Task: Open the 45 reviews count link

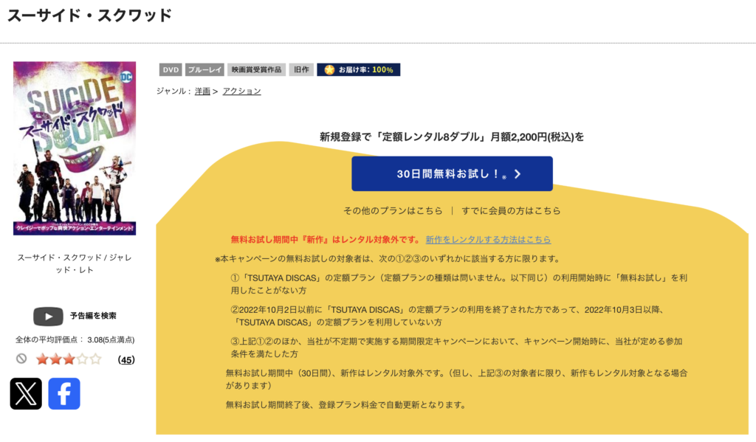Action: point(126,359)
